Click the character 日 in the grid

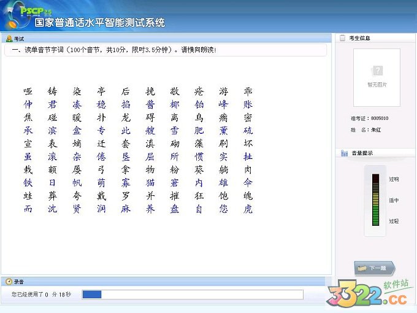pos(52,183)
